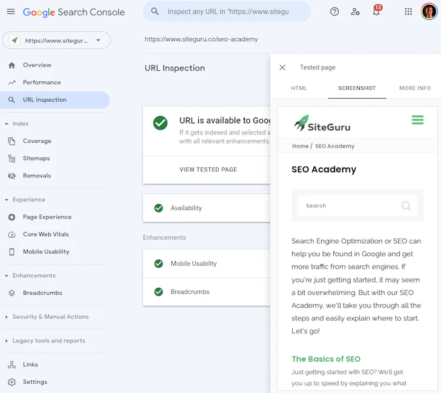Click the URL inspection magnifier icon
This screenshot has width=441, height=393.
click(12, 100)
